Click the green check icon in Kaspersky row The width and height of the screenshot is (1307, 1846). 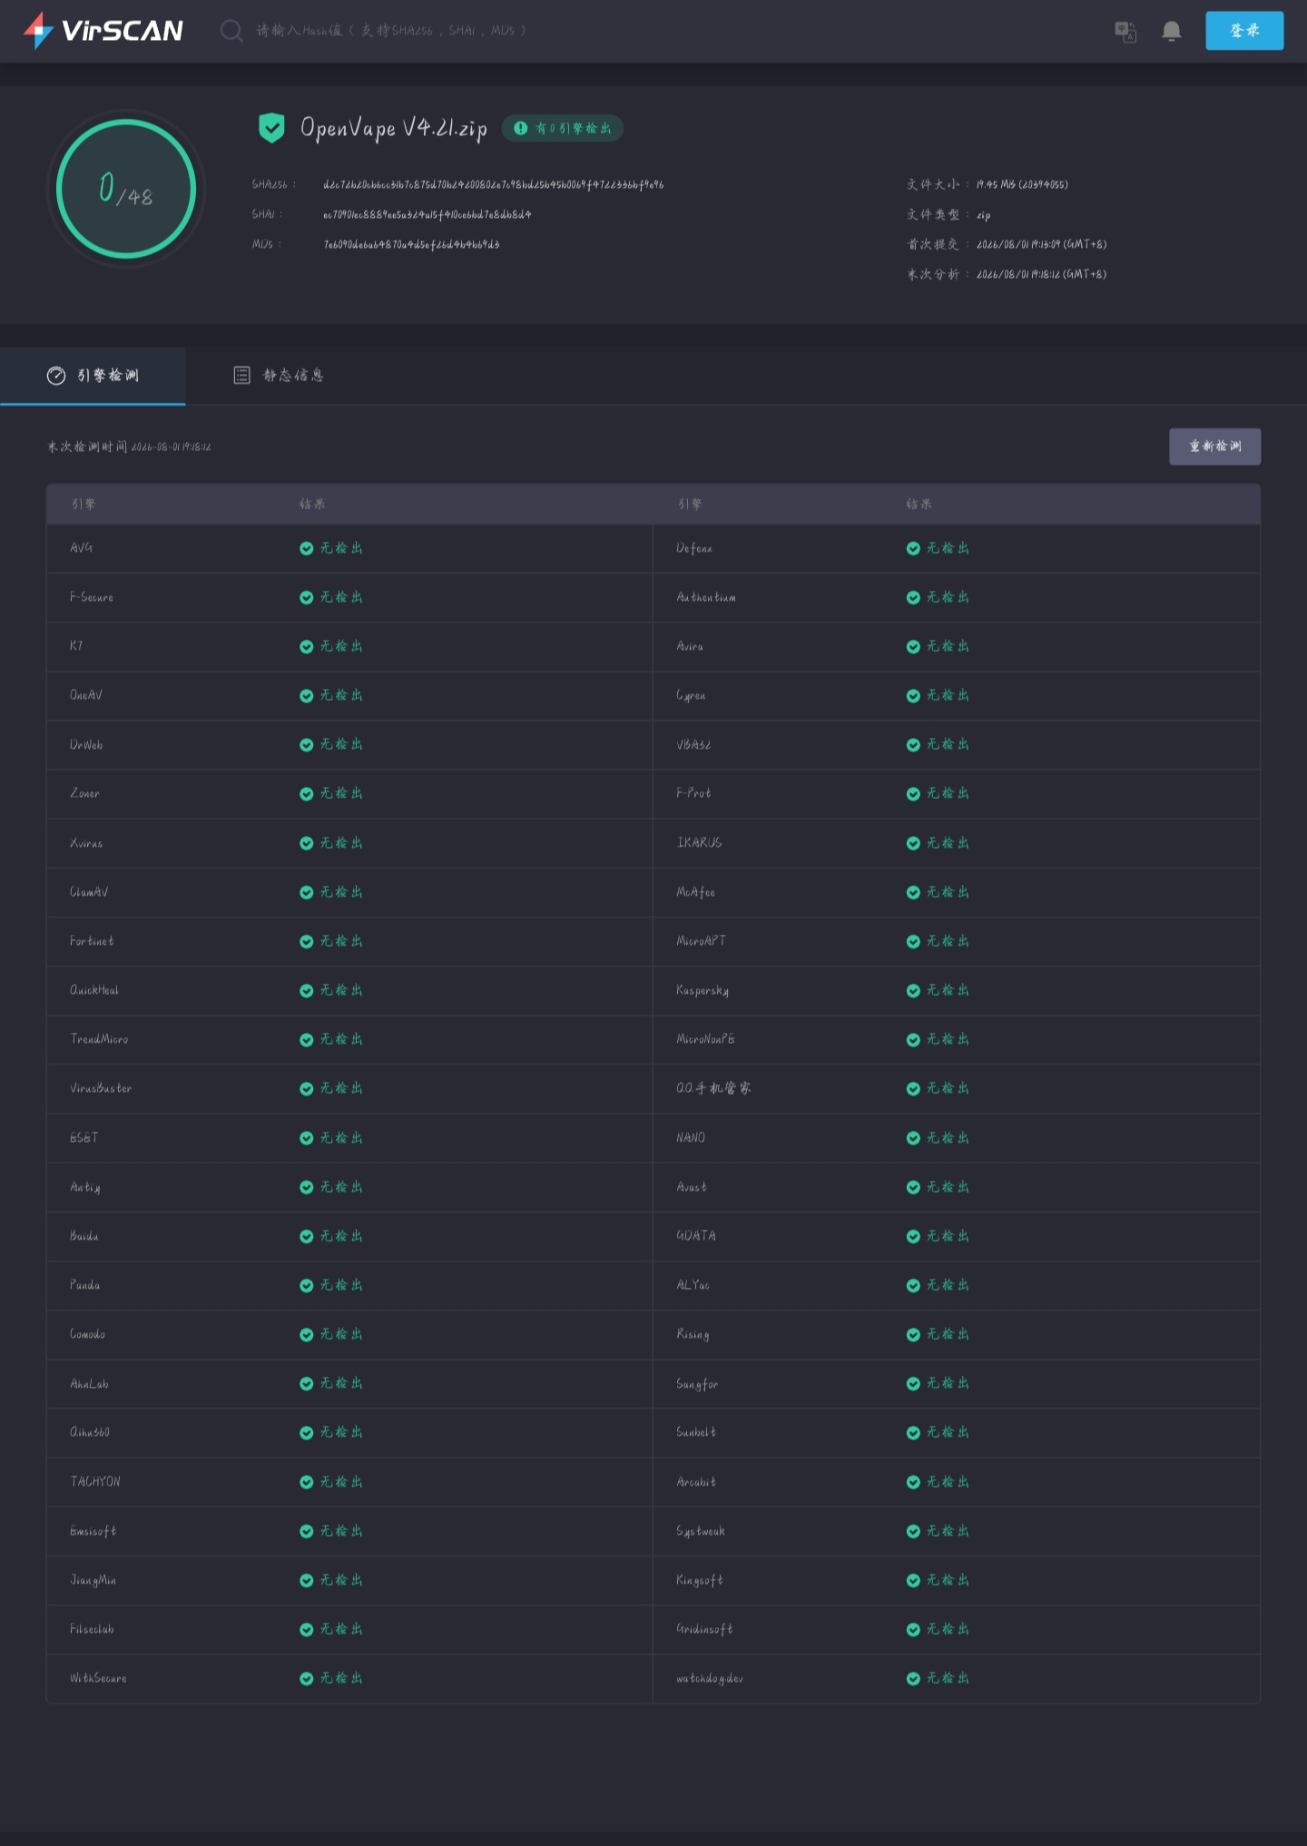point(913,990)
